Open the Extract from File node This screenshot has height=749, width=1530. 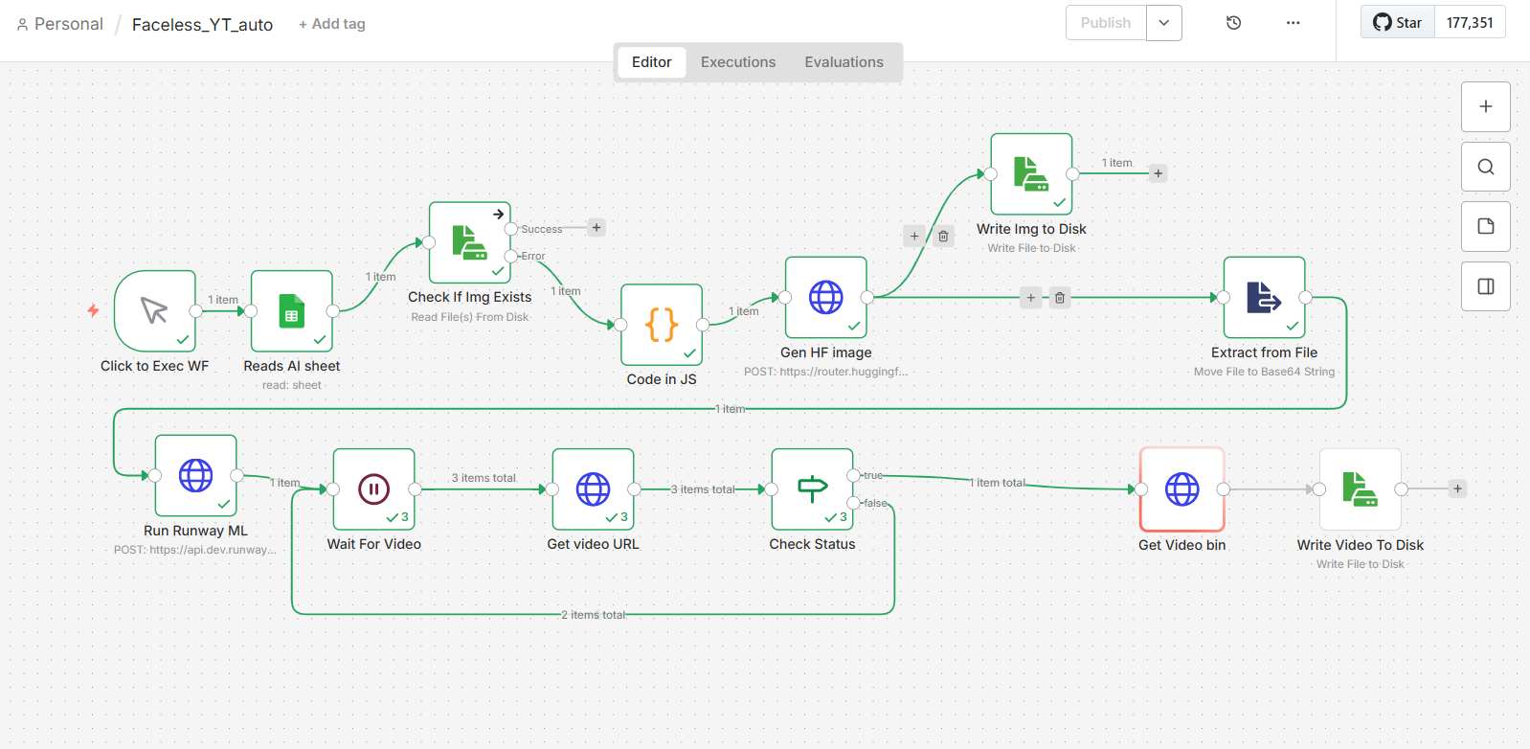pyautogui.click(x=1265, y=298)
